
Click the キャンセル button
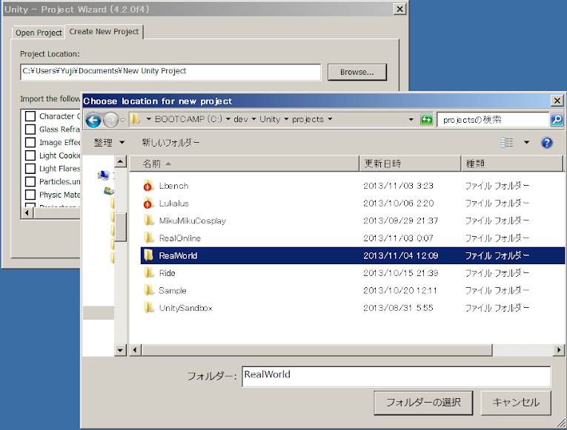coord(516,403)
